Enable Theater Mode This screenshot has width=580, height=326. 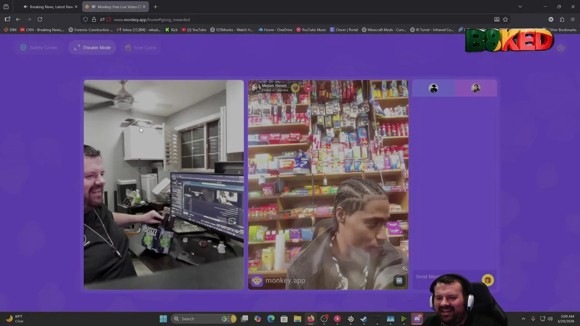tap(92, 48)
